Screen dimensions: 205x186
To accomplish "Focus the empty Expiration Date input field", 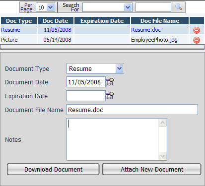I will tap(86, 96).
